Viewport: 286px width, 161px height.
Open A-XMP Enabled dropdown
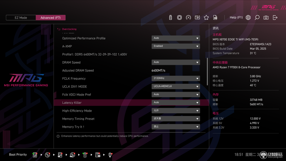coord(176,46)
